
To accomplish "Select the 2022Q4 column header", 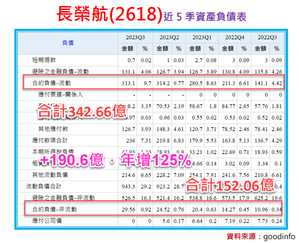I will (x=235, y=38).
